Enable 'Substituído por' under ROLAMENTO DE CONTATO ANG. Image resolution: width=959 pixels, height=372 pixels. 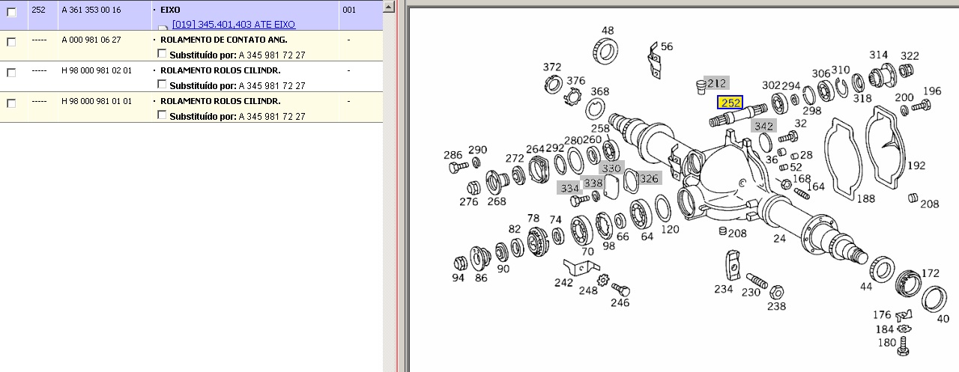[x=163, y=54]
